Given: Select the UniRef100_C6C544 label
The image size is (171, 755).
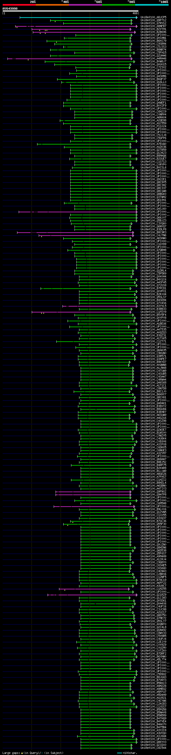Looking at the screenshot, I should 153,748.
